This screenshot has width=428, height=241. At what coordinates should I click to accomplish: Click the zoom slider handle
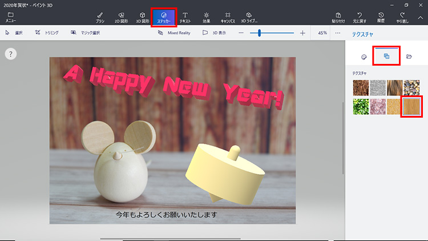[x=259, y=33]
